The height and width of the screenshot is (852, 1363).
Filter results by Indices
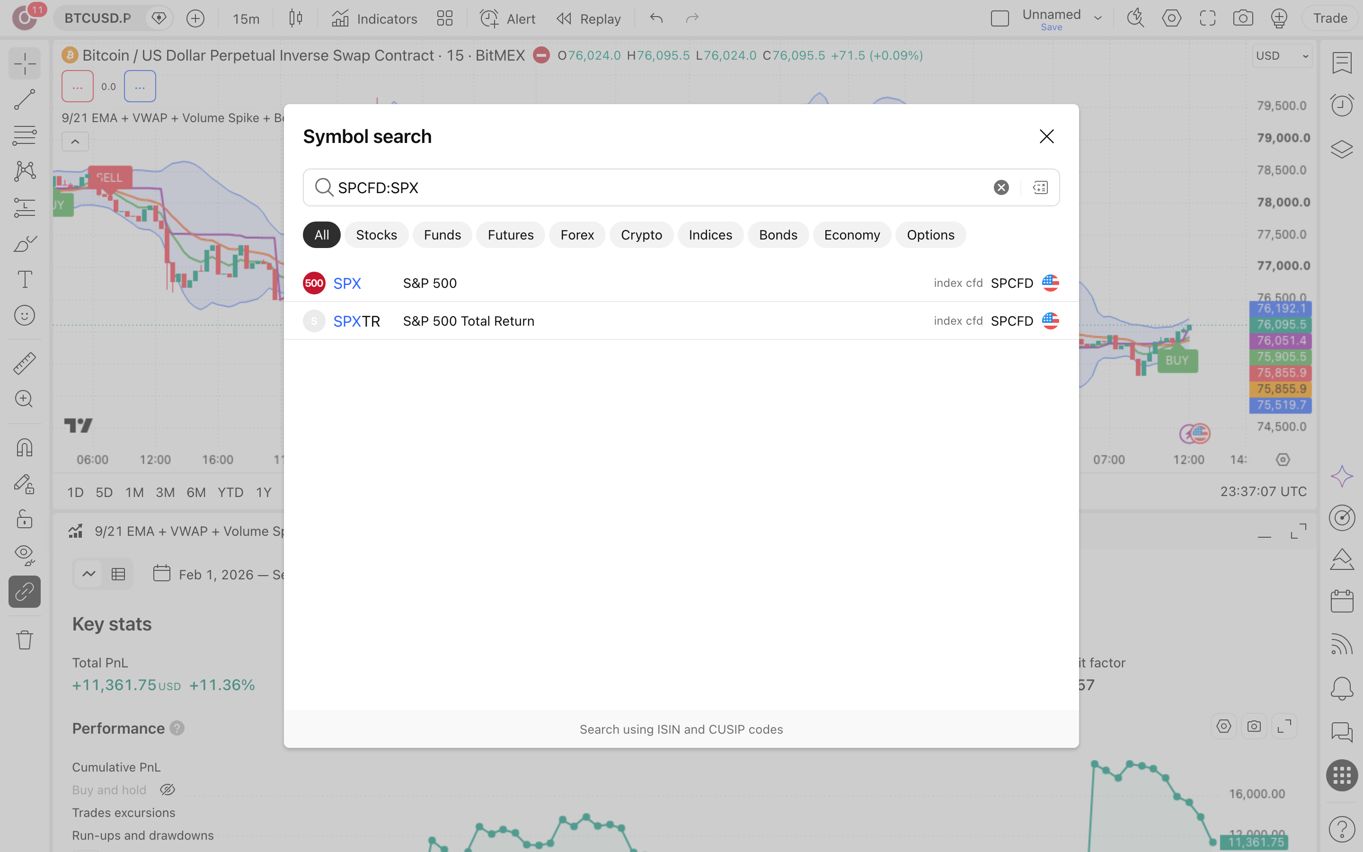tap(710, 235)
